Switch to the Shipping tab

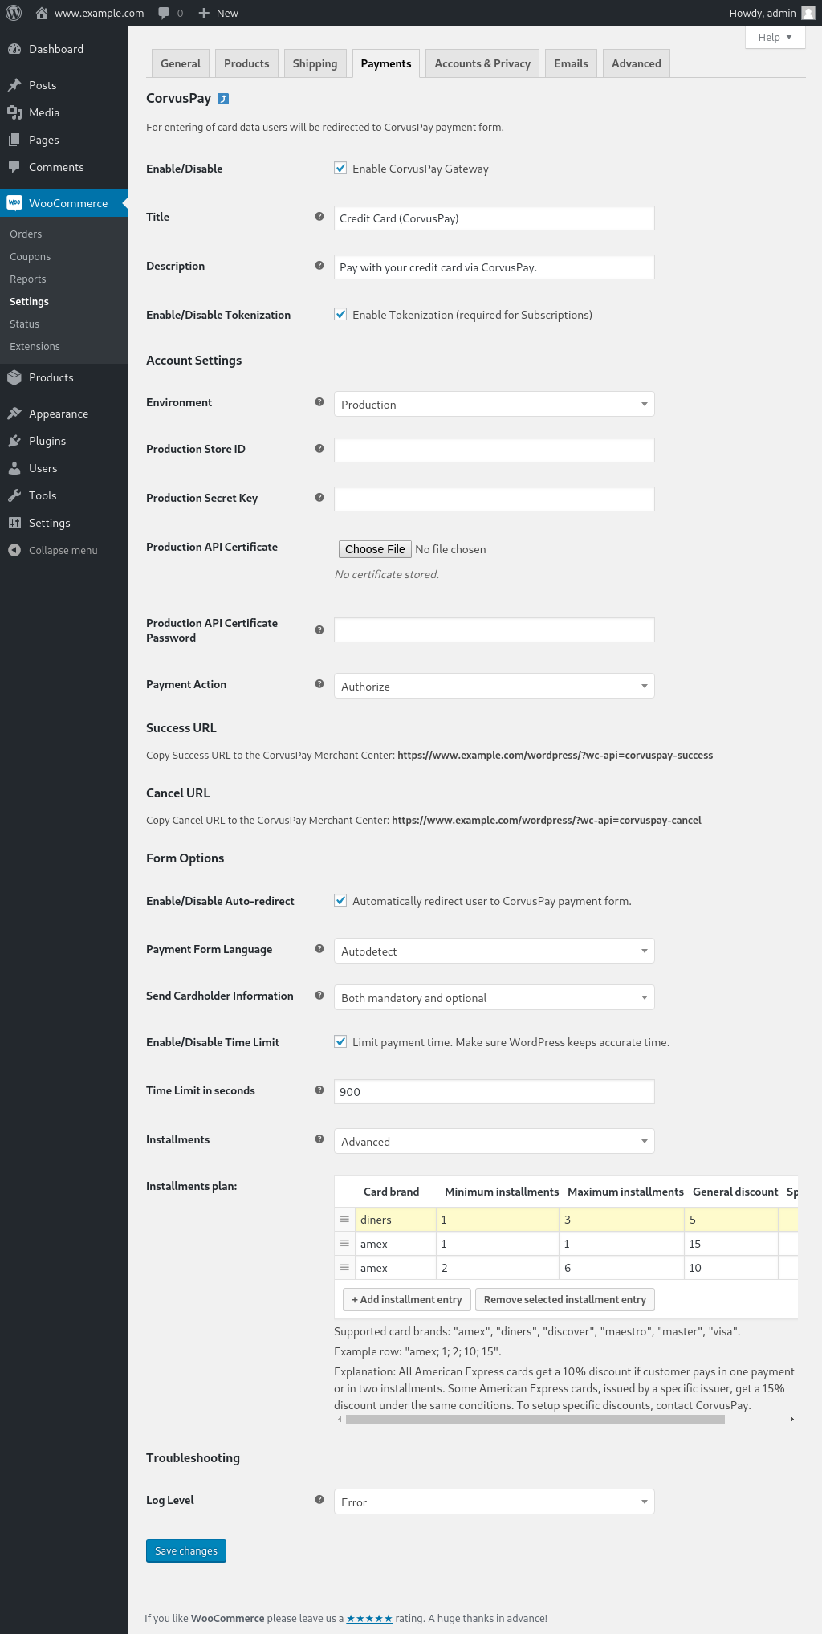pyautogui.click(x=315, y=63)
